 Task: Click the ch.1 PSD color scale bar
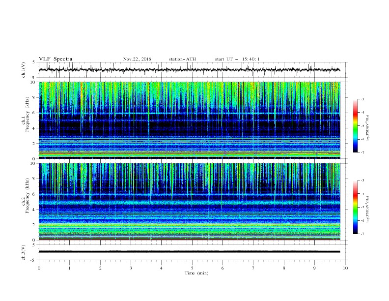(x=355, y=126)
